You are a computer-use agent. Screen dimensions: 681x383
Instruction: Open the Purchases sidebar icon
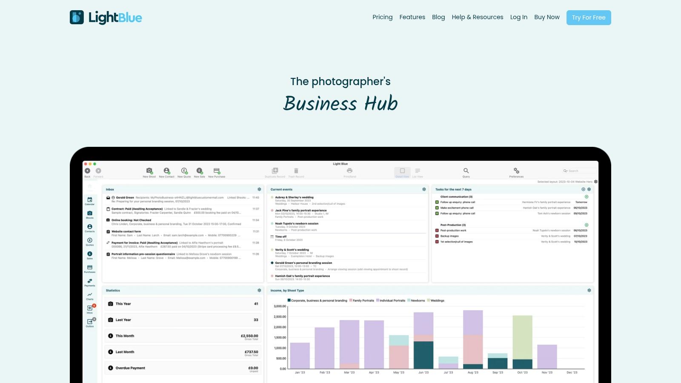pyautogui.click(x=90, y=269)
